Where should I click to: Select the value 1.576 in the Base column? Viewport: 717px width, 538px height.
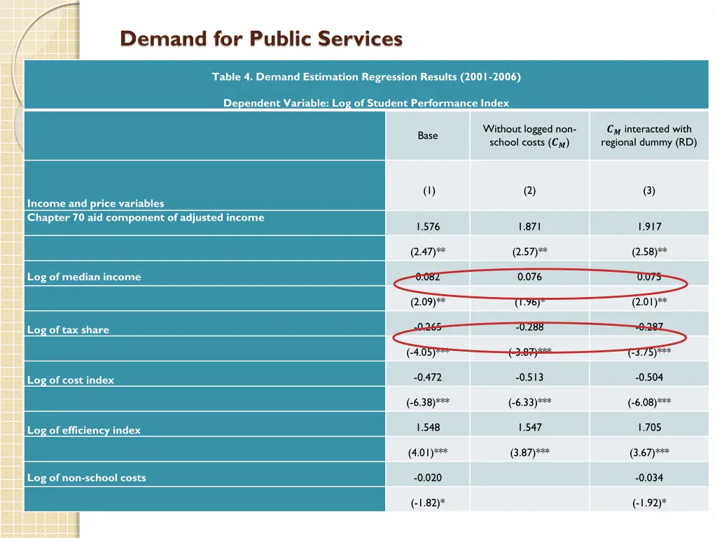[x=428, y=226]
